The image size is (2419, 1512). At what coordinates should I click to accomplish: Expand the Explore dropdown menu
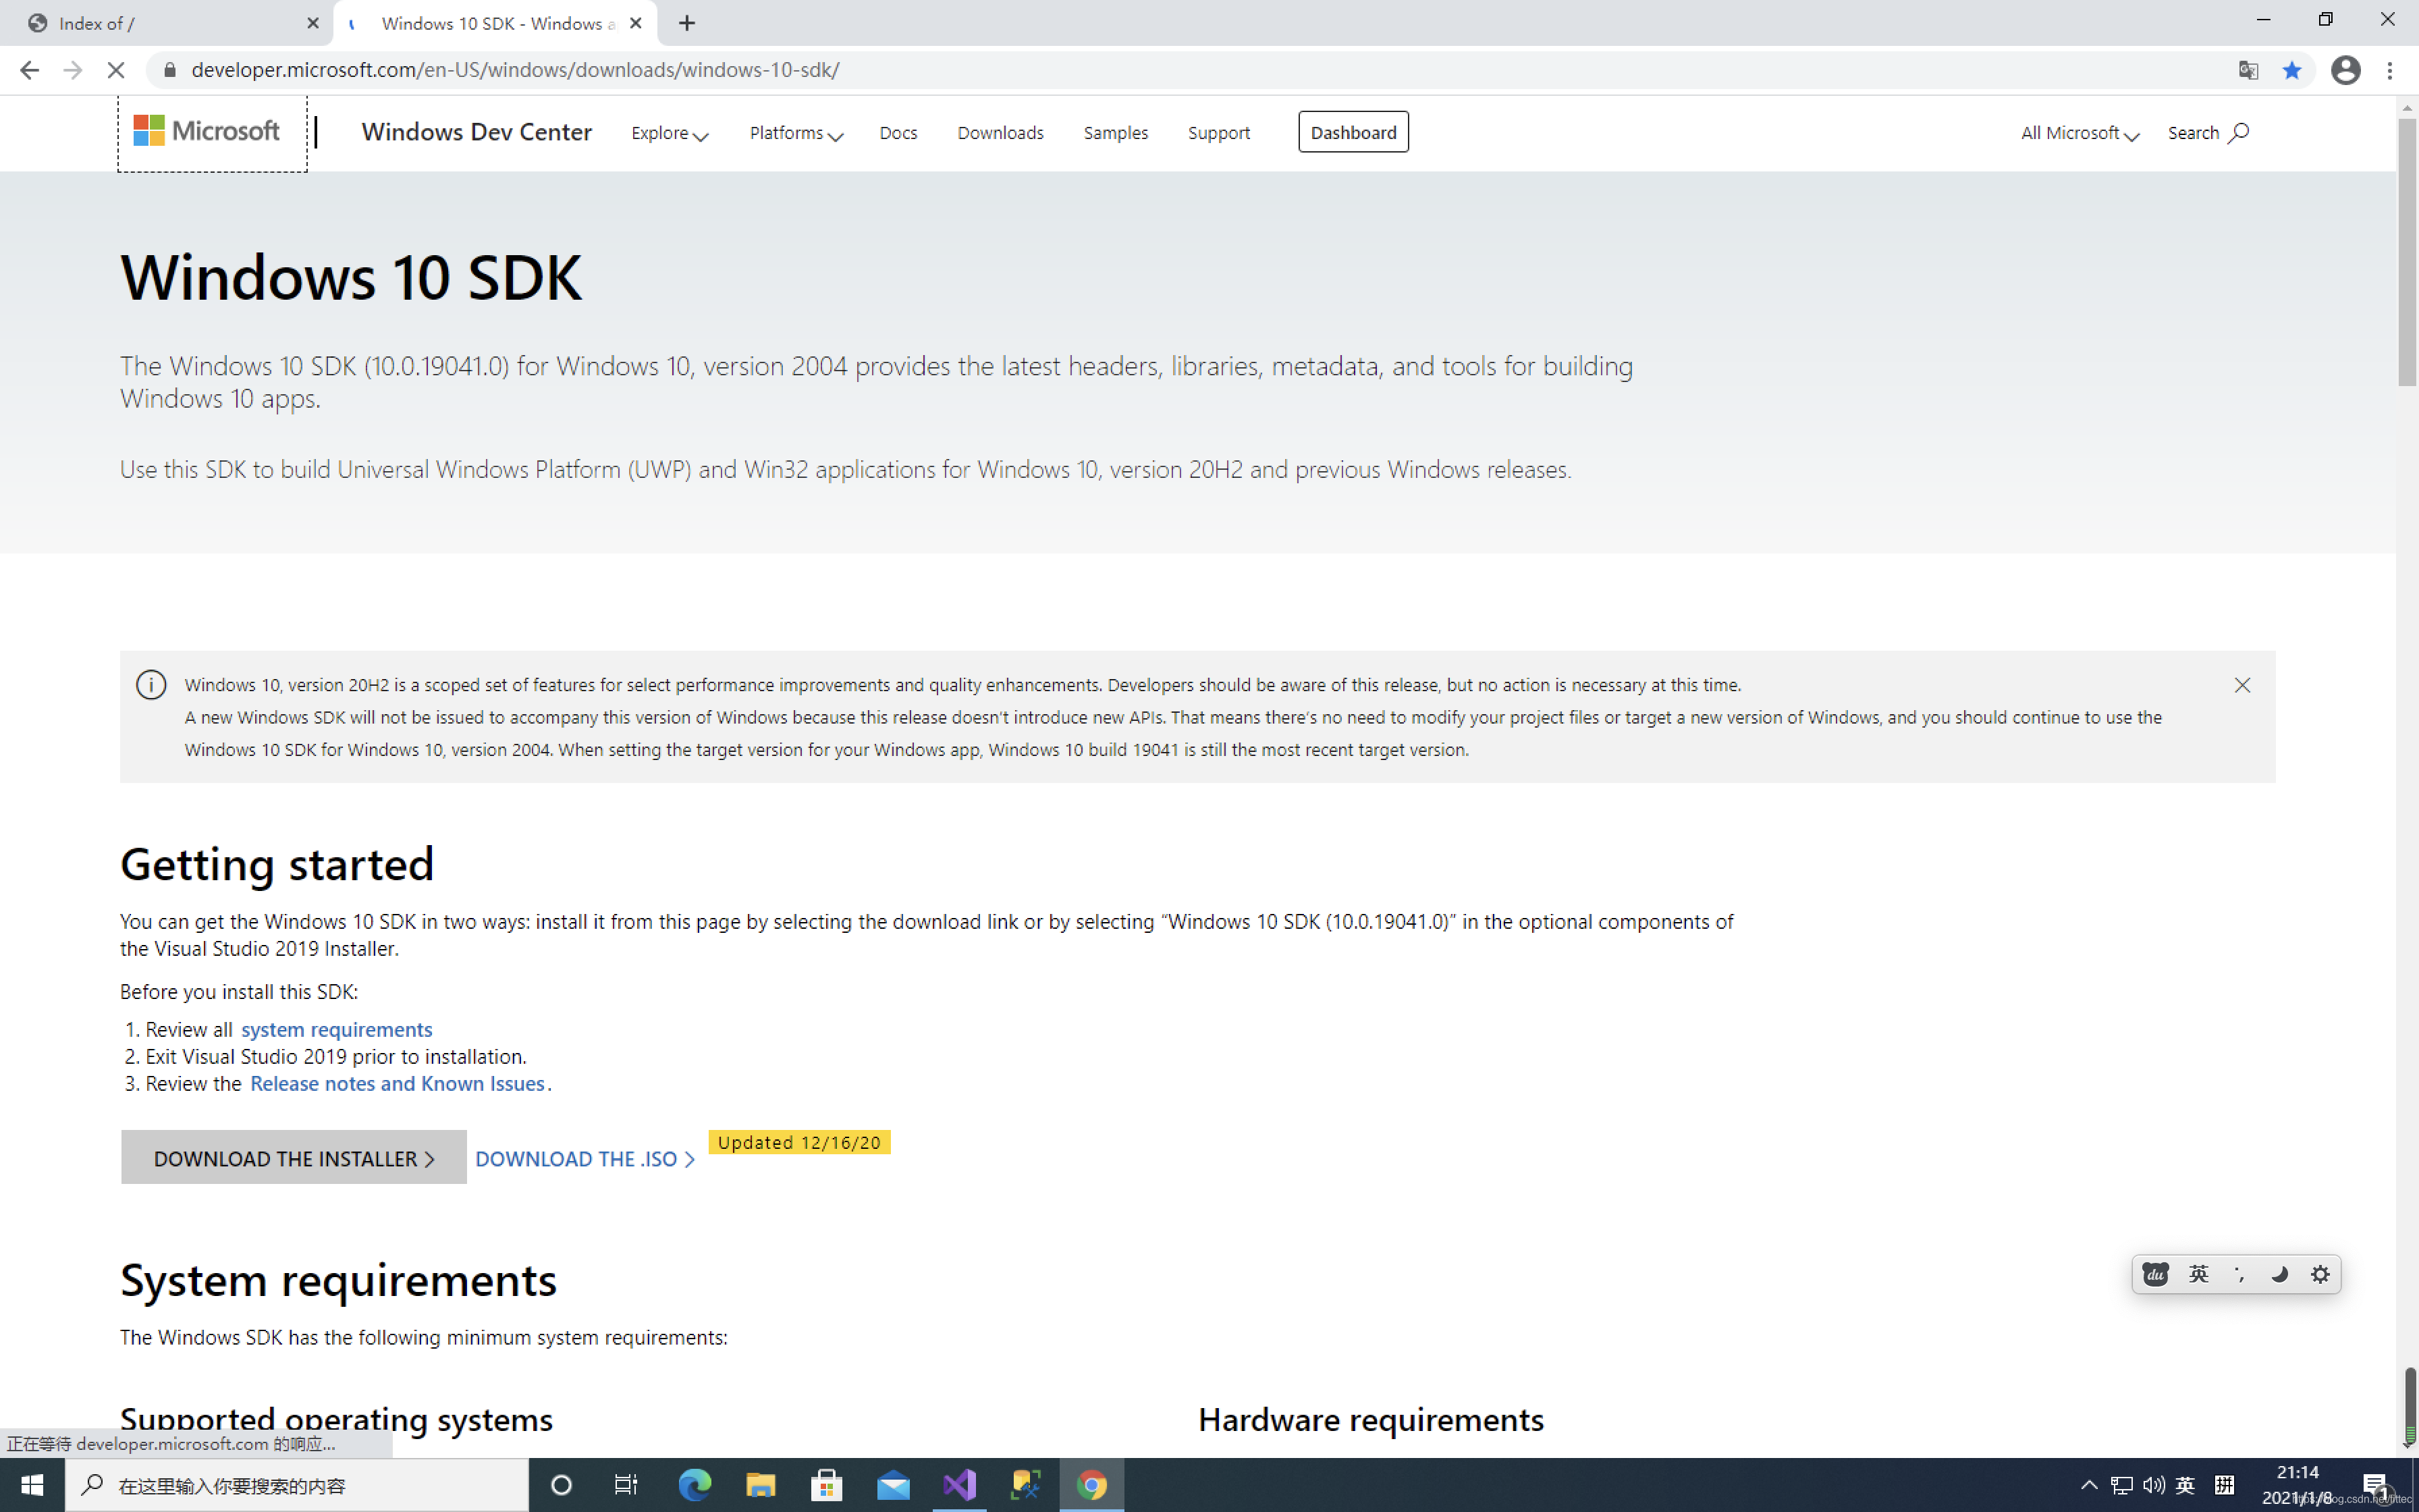click(669, 133)
